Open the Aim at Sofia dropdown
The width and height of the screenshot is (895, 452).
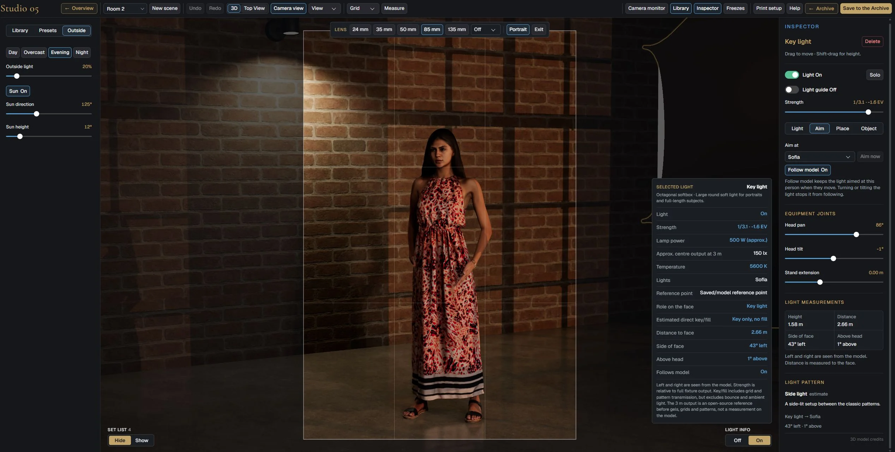coord(819,157)
